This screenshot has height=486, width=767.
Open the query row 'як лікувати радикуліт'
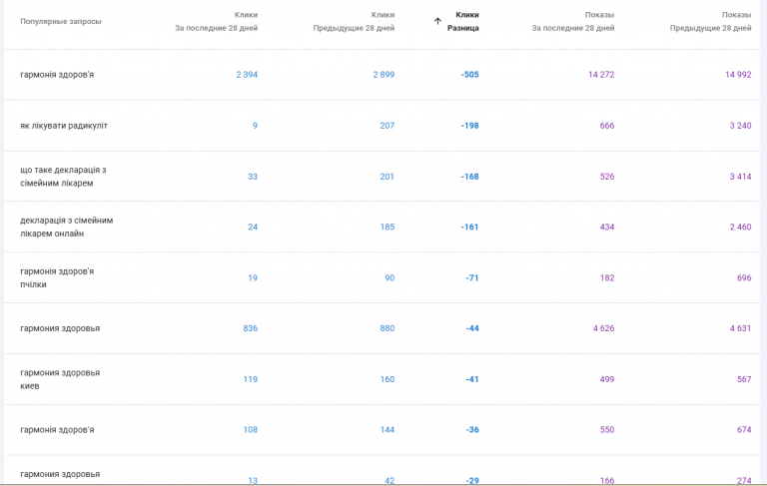pyautogui.click(x=64, y=126)
